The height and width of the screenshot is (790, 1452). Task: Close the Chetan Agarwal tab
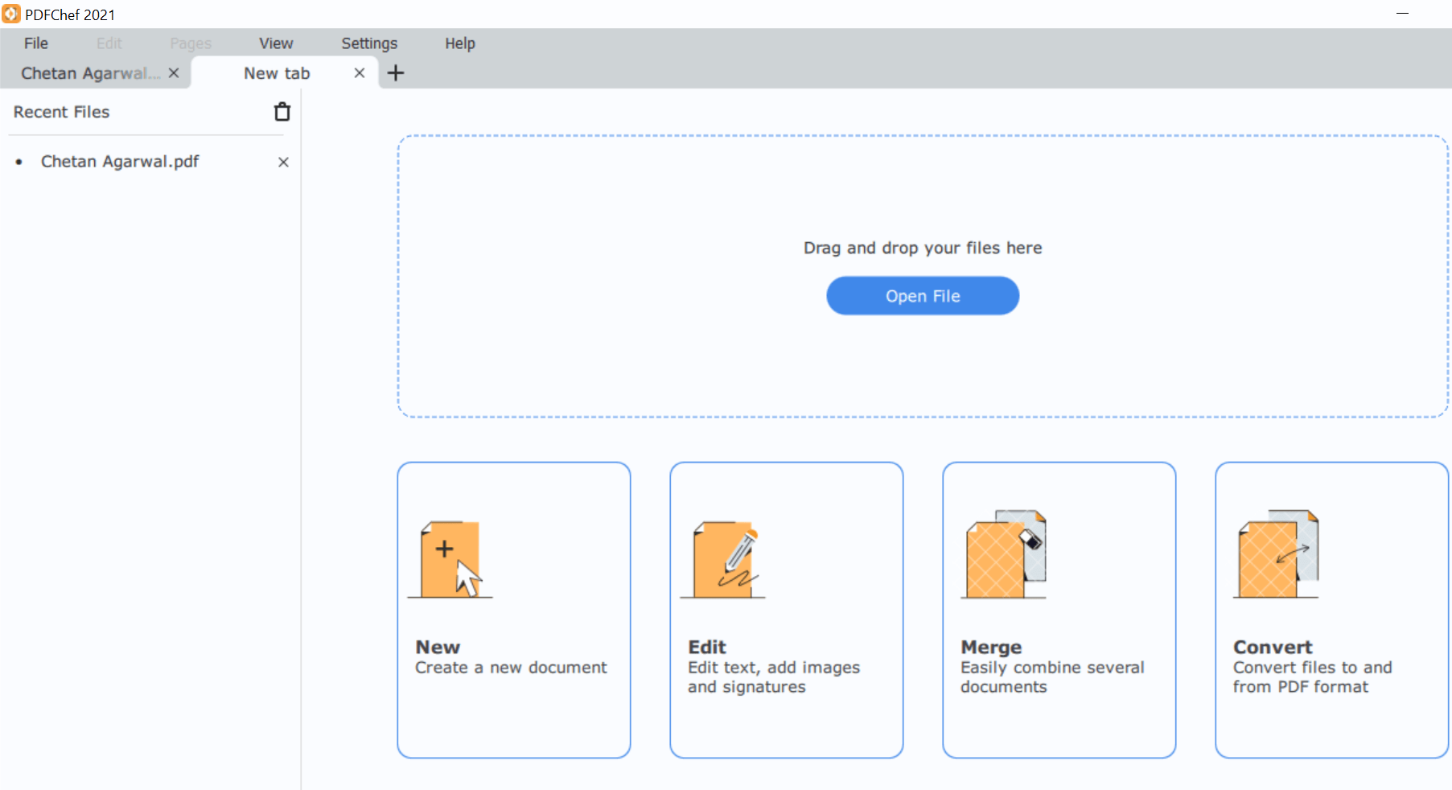coord(174,72)
